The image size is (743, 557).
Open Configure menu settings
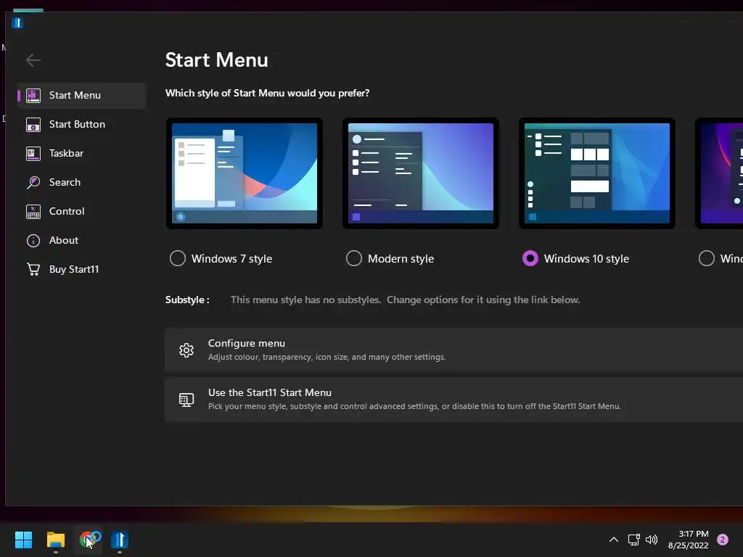coord(453,350)
